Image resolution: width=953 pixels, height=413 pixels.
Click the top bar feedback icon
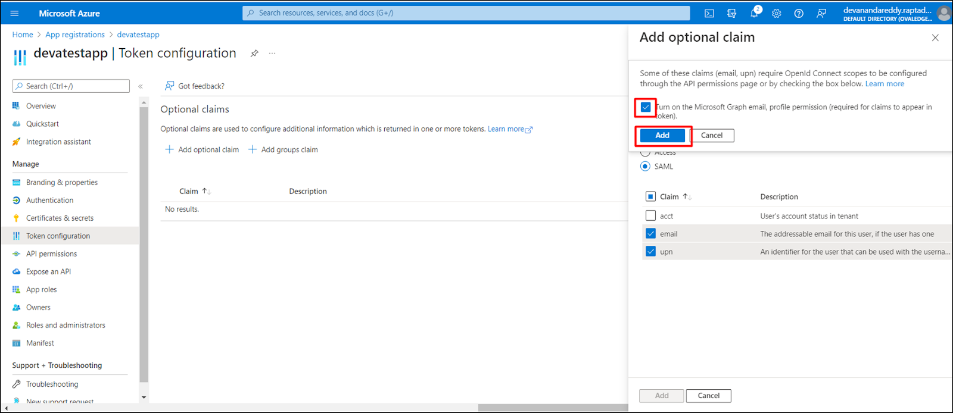[x=821, y=13]
